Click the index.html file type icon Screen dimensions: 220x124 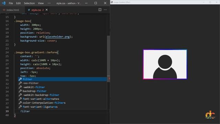click(x=4, y=10)
